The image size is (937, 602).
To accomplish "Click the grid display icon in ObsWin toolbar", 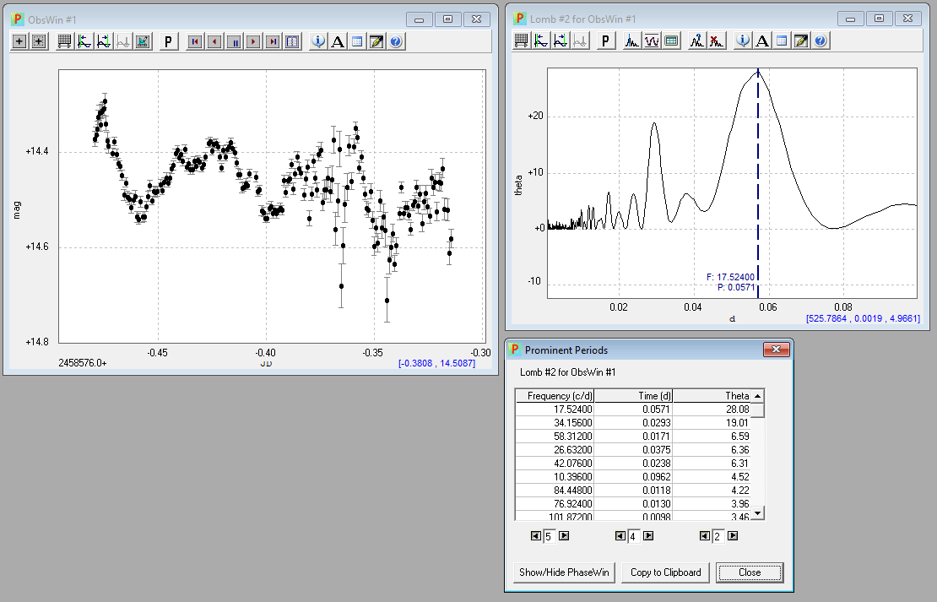I will click(65, 41).
